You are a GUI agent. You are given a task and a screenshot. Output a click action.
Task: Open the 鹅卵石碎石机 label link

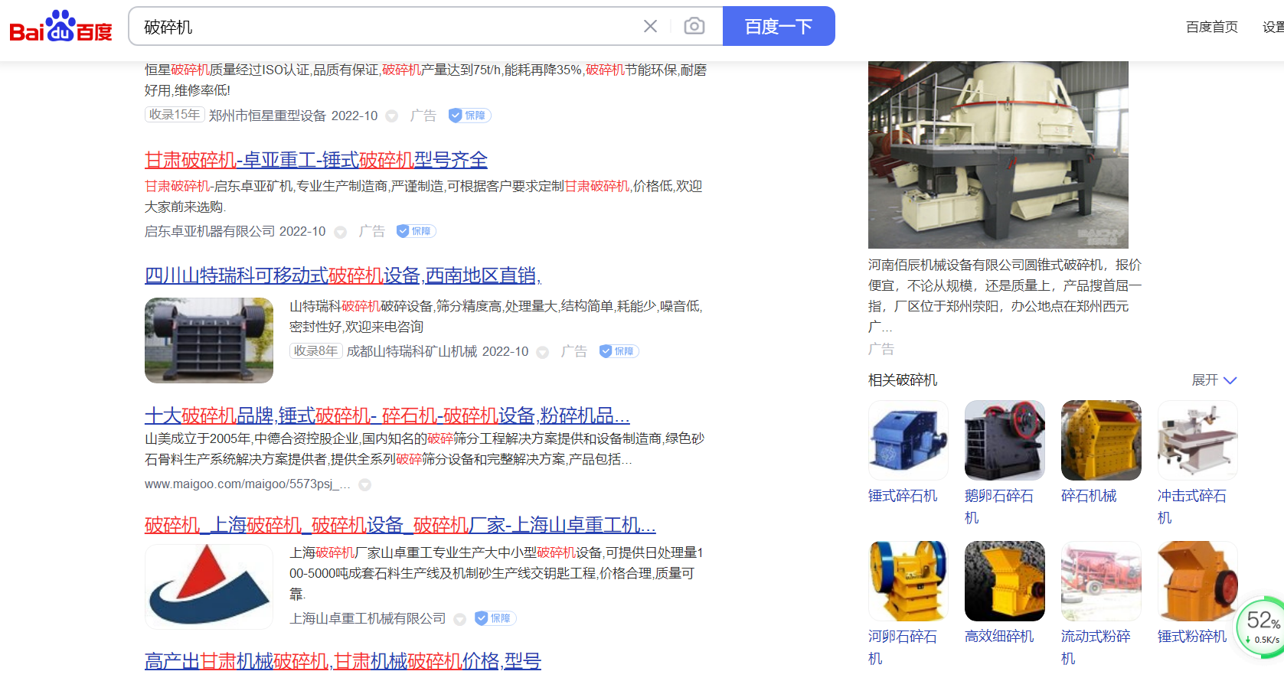click(999, 507)
